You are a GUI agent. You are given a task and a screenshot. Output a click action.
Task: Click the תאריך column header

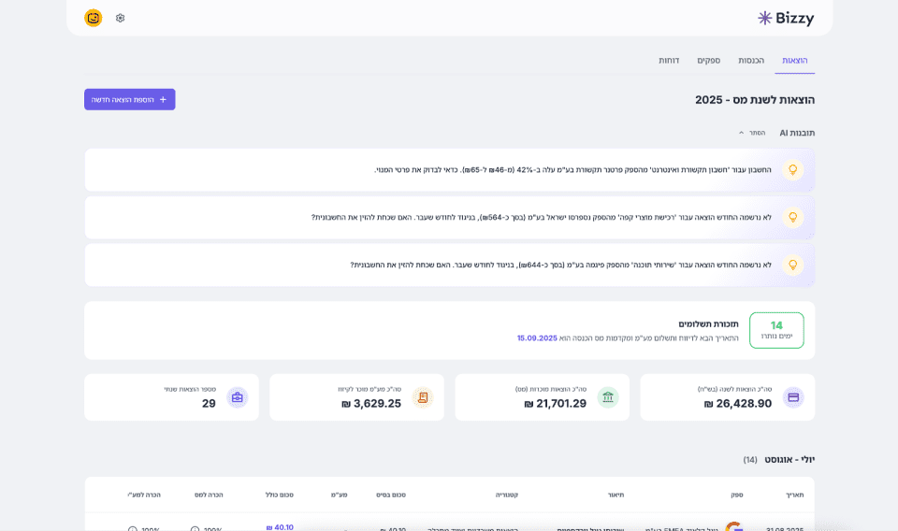coord(794,495)
